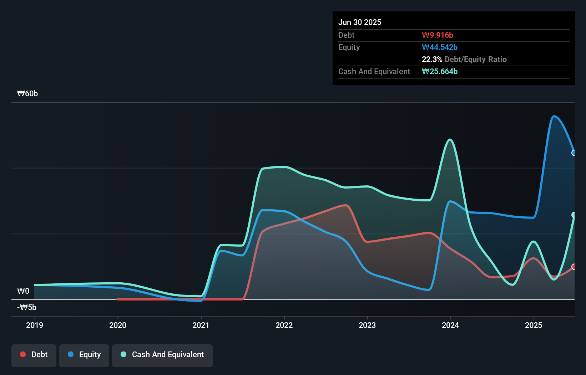The image size is (586, 375).
Task: Click the ₩25.664b Cash value in tooltip
Action: point(440,71)
